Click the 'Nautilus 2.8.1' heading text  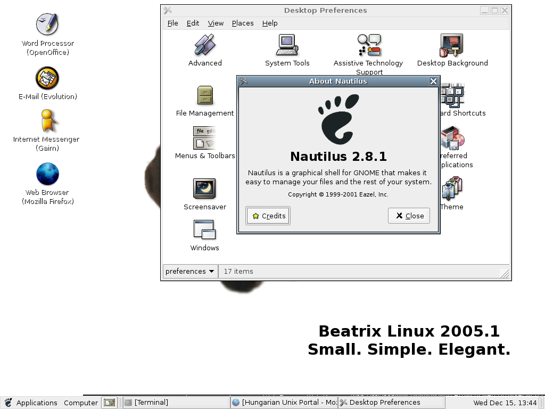click(338, 157)
